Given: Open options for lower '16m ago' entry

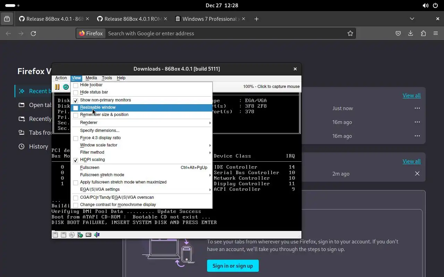Looking at the screenshot, I should 417,136.
